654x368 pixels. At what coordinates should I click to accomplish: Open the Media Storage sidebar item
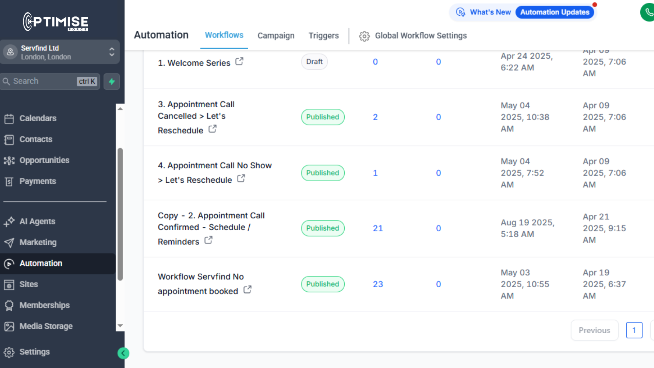pyautogui.click(x=46, y=326)
